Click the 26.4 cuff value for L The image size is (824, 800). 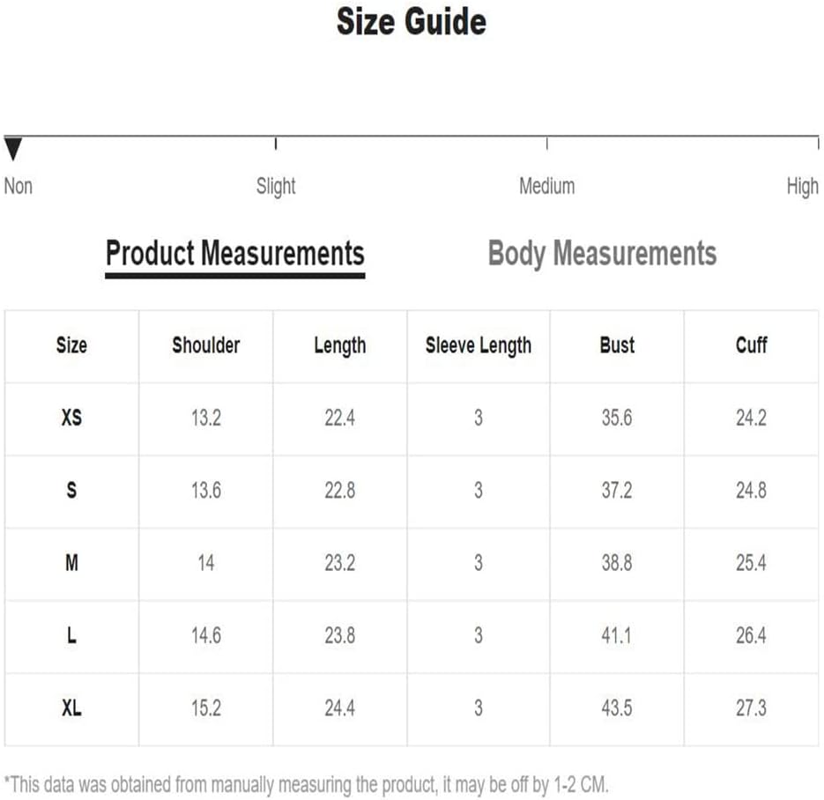pyautogui.click(x=752, y=635)
